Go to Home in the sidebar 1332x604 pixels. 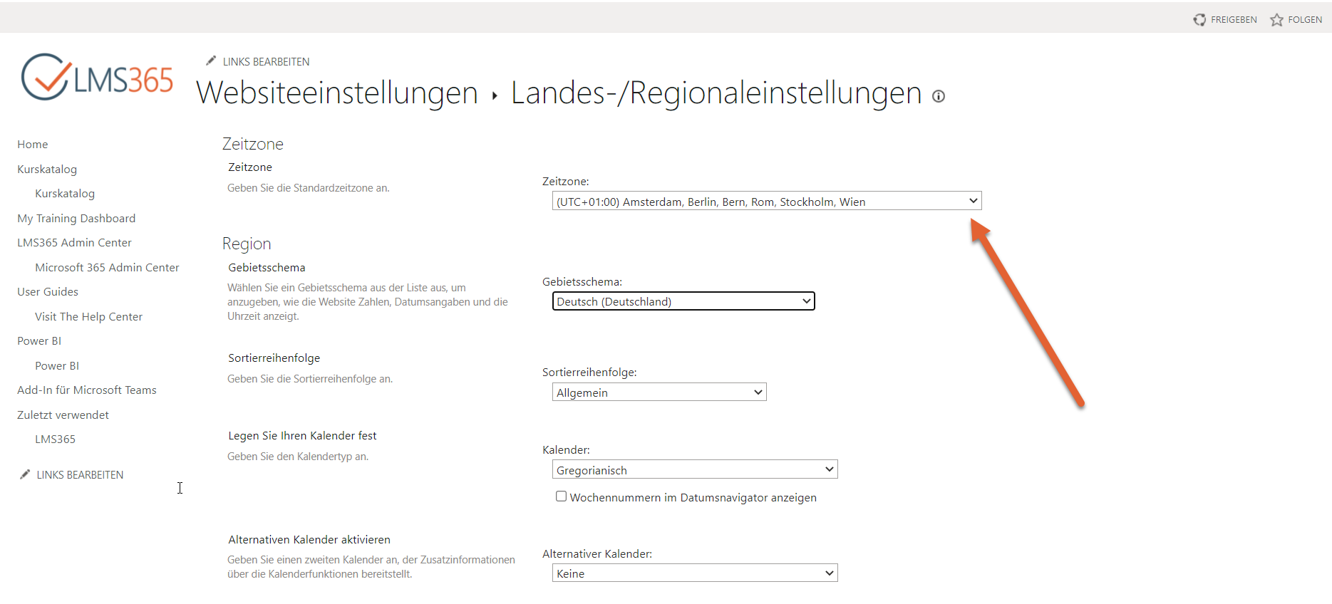point(33,145)
